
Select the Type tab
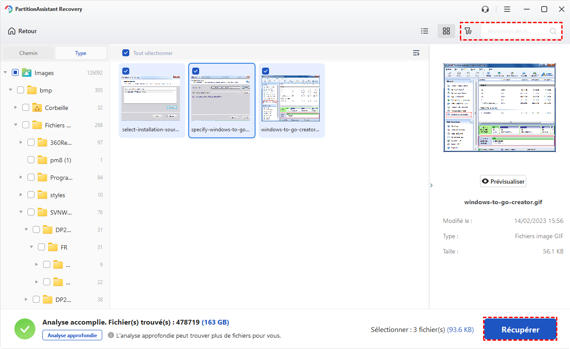pos(80,53)
